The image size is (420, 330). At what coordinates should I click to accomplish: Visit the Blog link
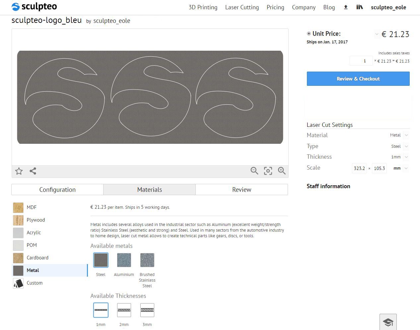click(329, 7)
